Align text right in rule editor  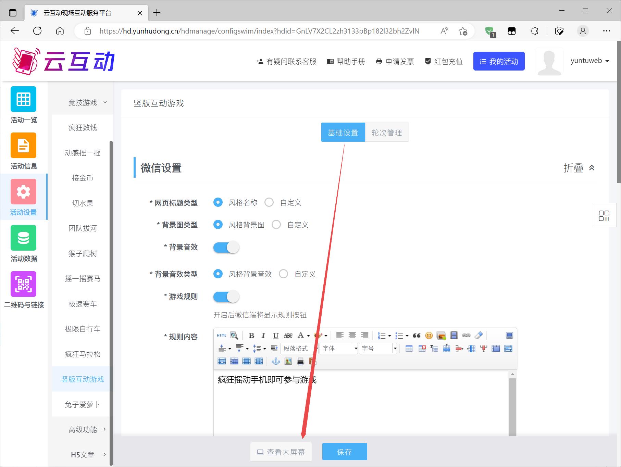pos(364,336)
